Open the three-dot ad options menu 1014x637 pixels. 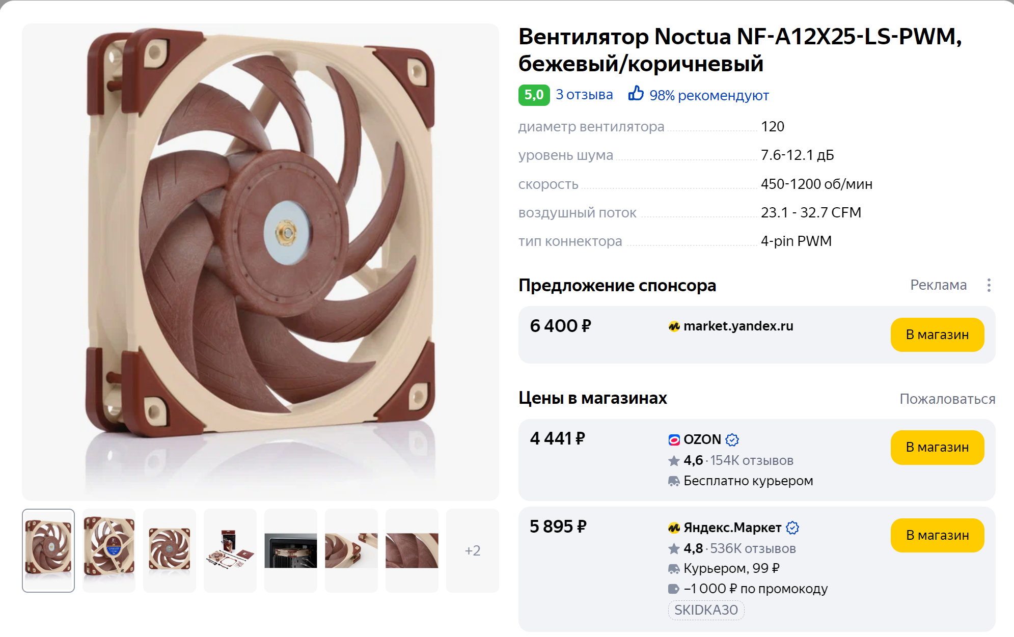click(x=989, y=285)
